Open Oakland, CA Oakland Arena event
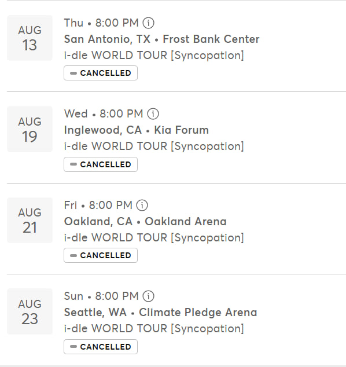This screenshot has height=367, width=346. [145, 222]
